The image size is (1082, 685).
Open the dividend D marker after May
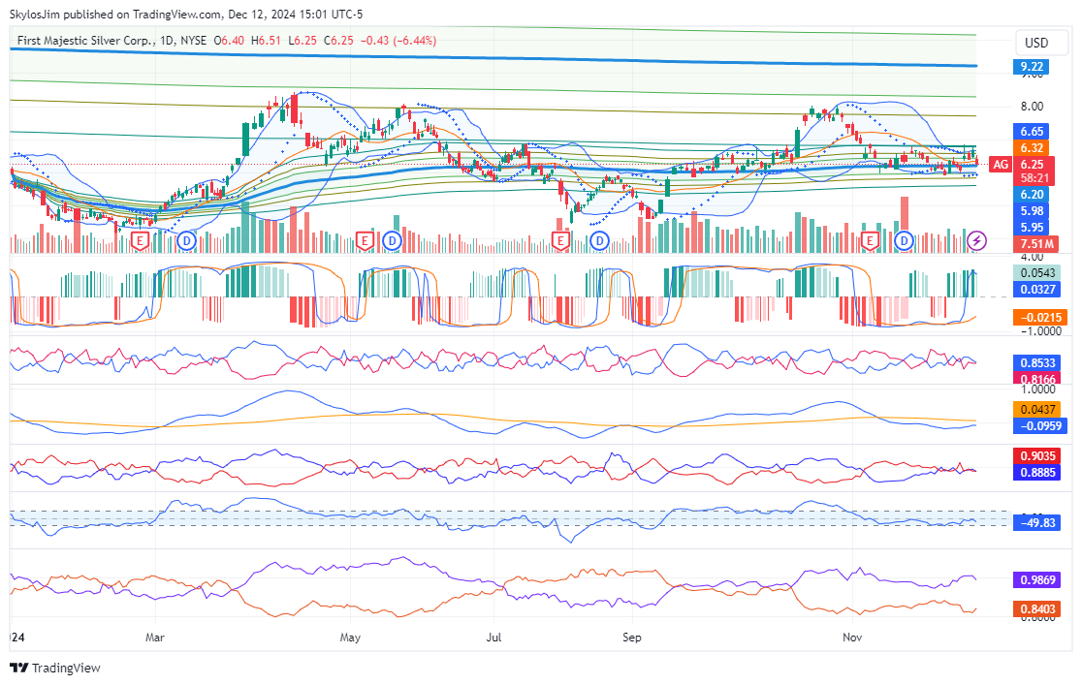point(392,239)
